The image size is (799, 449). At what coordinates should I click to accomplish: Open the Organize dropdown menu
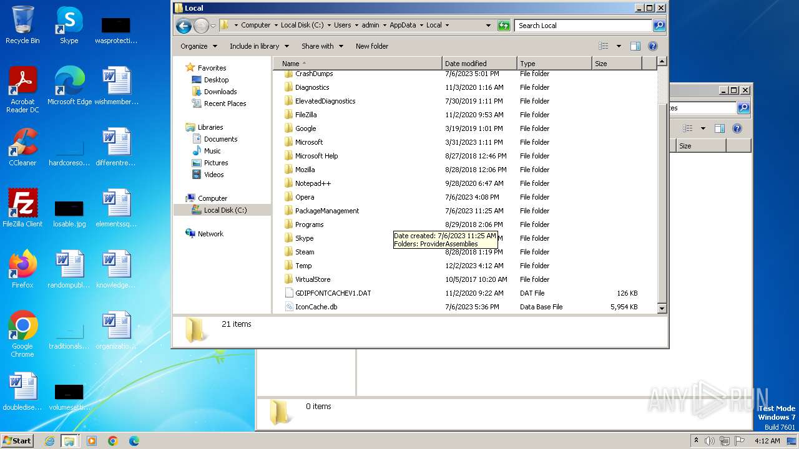[199, 46]
